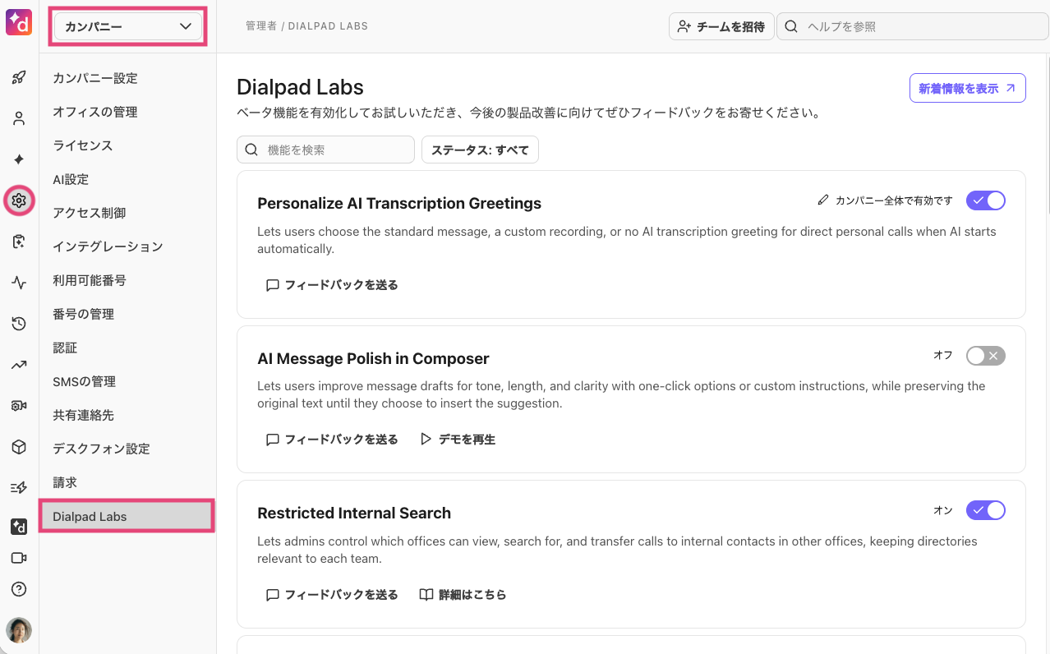Select Dialpad Labs in the sidebar
The image size is (1050, 654).
pyautogui.click(x=127, y=516)
